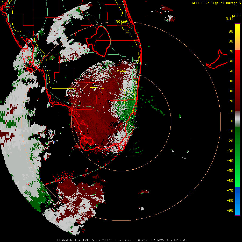Screen dimensions: 242x242
Task: Click the Bahamas island outline at right edge
Action: tap(217, 59)
